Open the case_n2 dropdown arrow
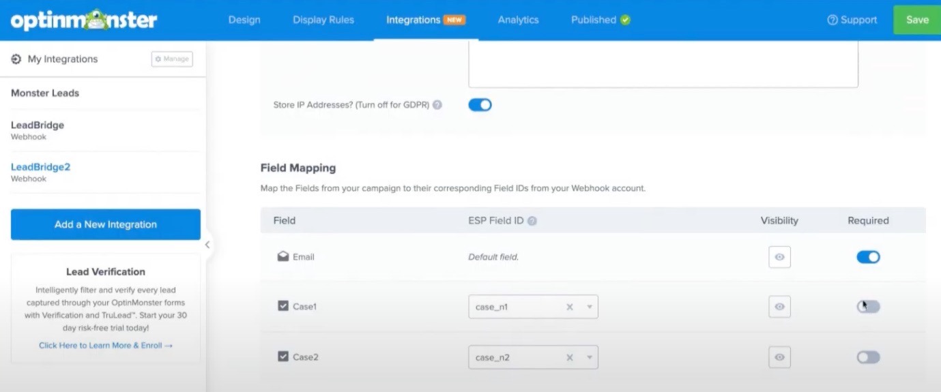Screen dimensions: 941x392 (x=589, y=358)
